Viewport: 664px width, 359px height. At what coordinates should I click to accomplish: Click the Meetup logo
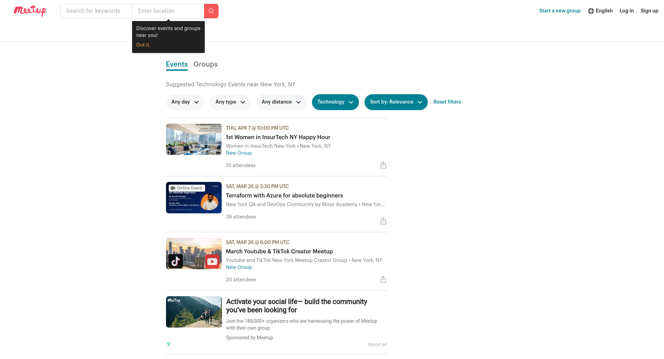coord(30,11)
